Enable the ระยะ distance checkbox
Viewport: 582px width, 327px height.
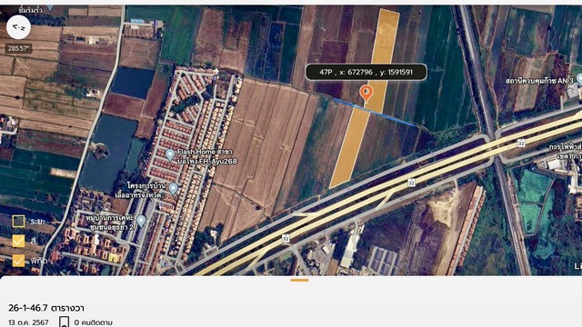tap(18, 222)
